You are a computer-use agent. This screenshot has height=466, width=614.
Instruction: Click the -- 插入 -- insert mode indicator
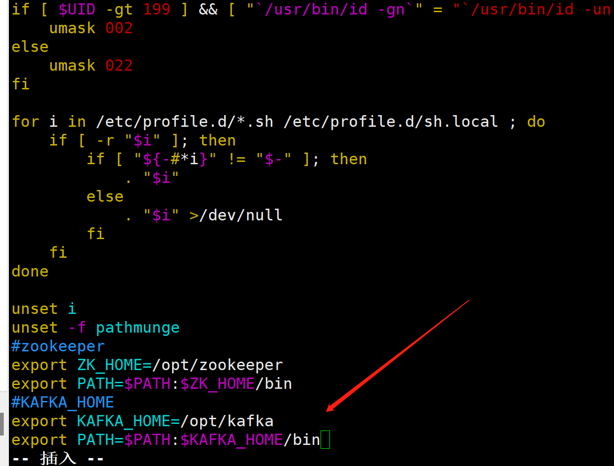[x=56, y=458]
